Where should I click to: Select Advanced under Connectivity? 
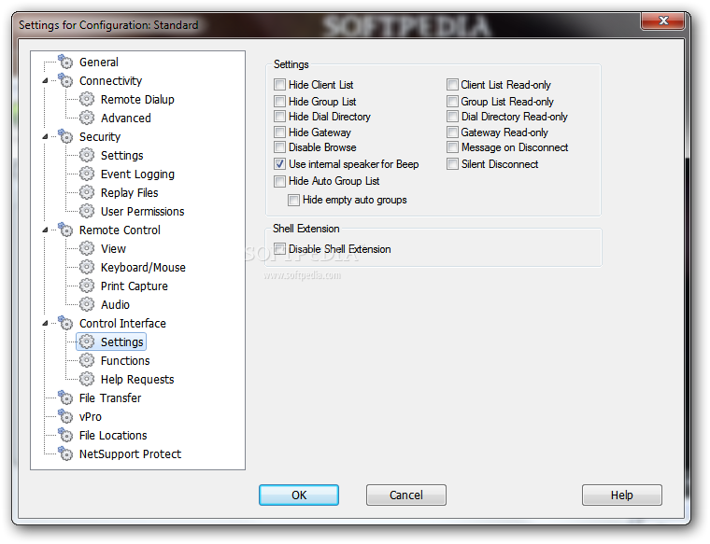click(125, 118)
